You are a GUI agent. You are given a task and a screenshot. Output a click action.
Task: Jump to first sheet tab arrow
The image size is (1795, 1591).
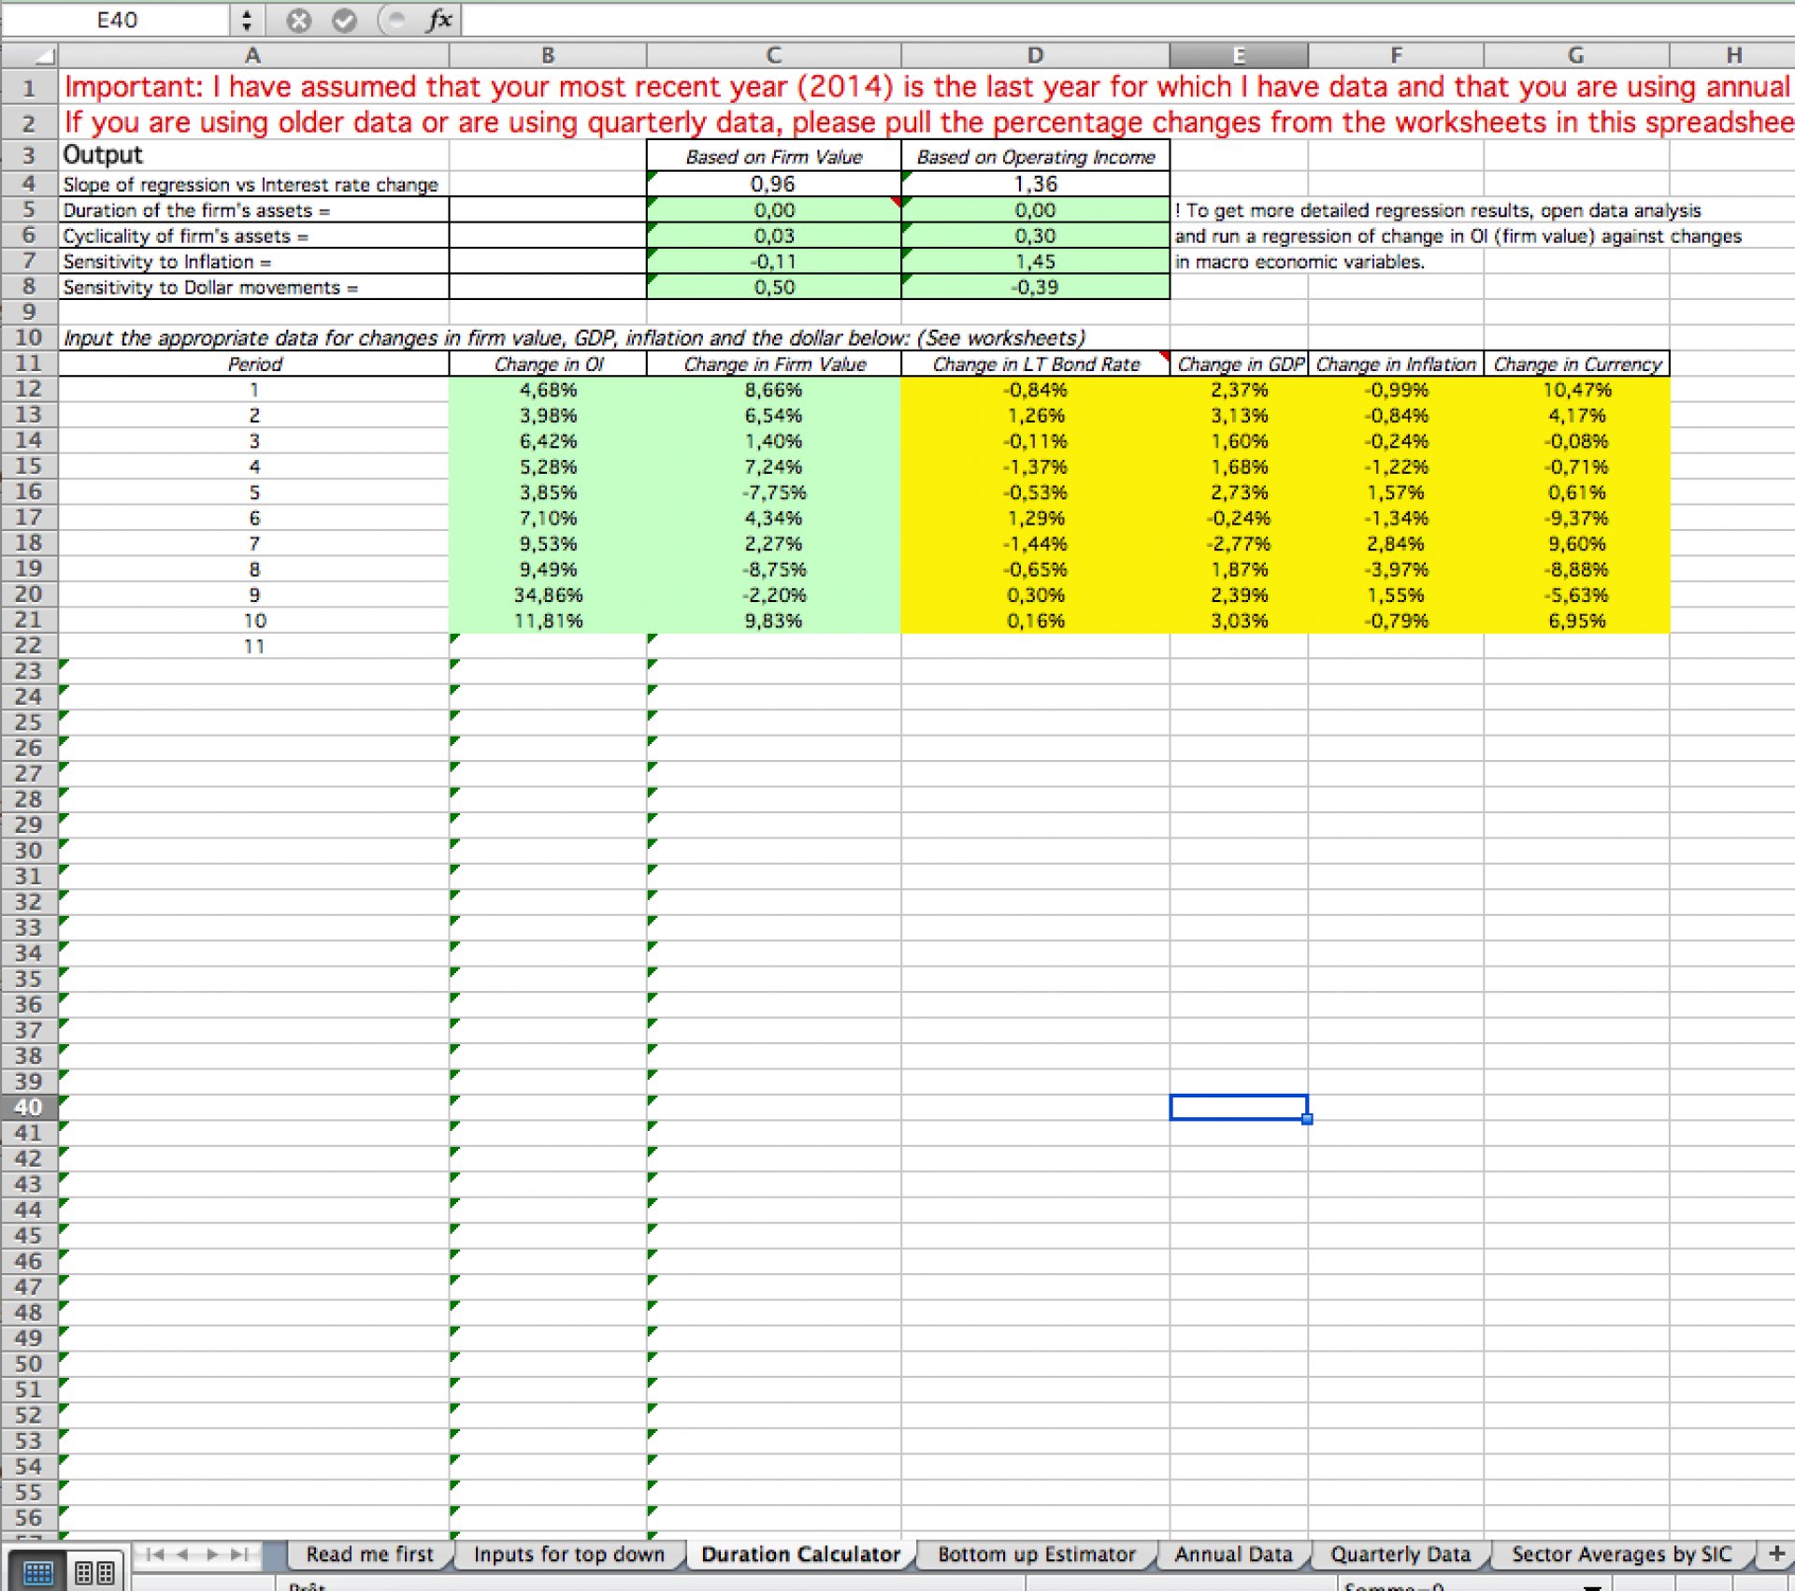click(x=155, y=1555)
